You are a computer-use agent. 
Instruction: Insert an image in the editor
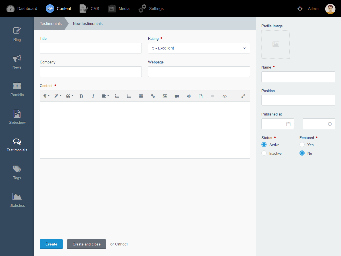pyautogui.click(x=165, y=96)
